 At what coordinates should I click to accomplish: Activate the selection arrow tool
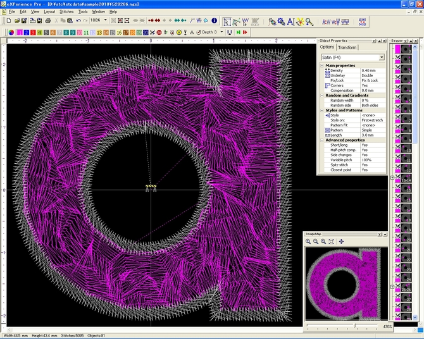point(227,22)
